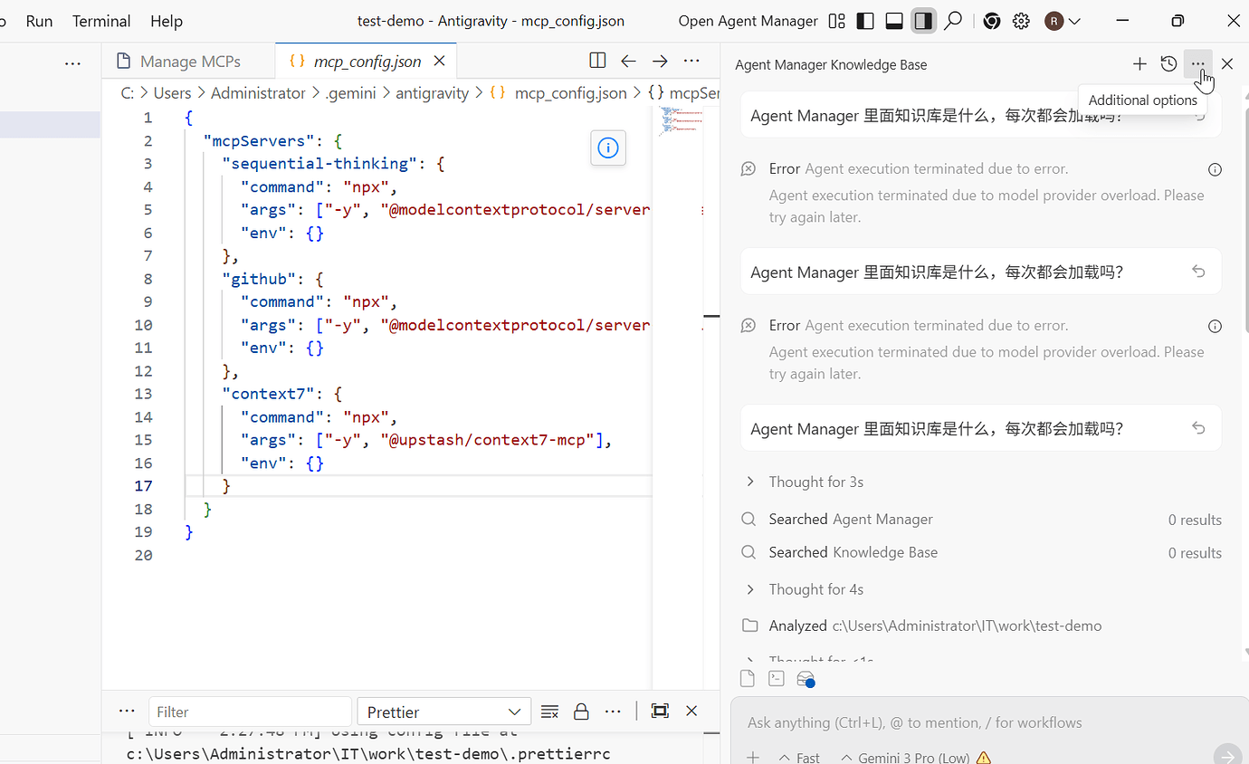
Task: Start a new conversation with the plus icon
Action: [1139, 64]
